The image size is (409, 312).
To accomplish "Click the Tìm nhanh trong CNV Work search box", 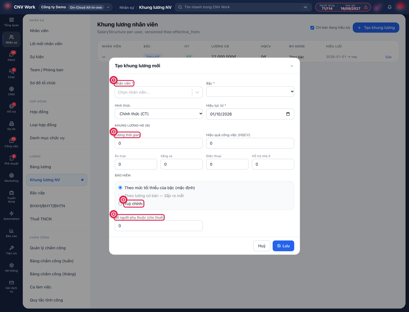I will point(243,7).
